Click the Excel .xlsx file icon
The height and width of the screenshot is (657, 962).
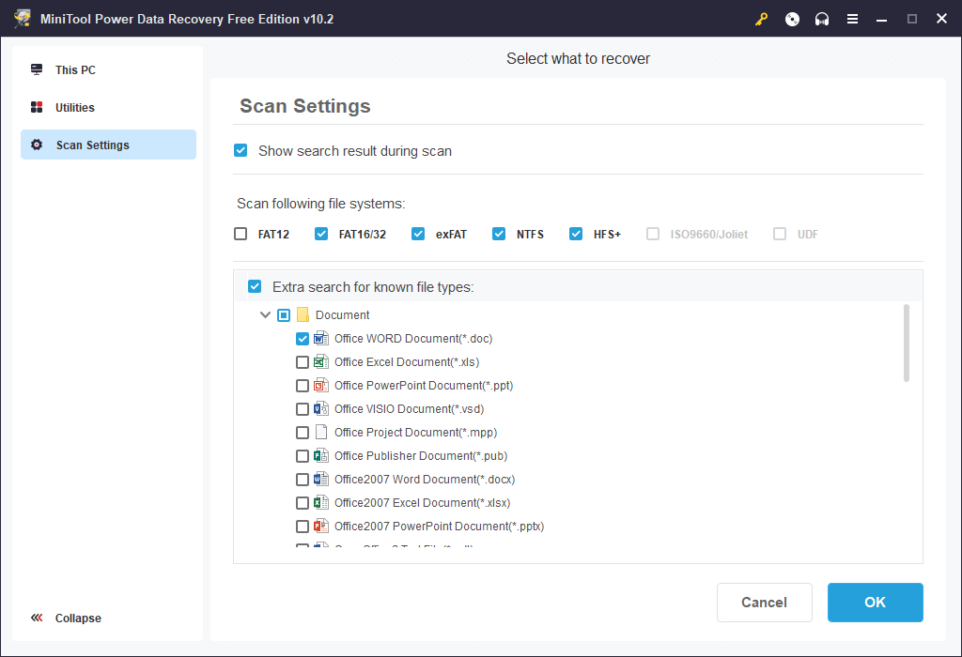click(x=321, y=502)
